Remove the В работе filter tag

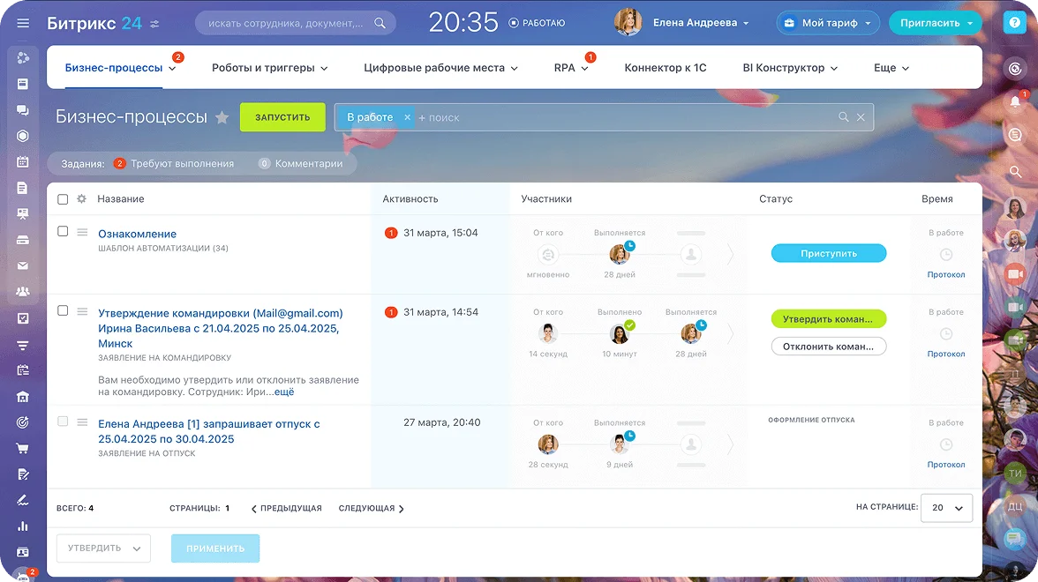pos(407,117)
